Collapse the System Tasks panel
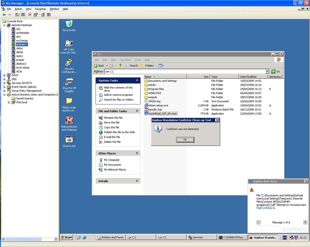Image resolution: width=310 pixels, height=247 pixels. point(137,80)
